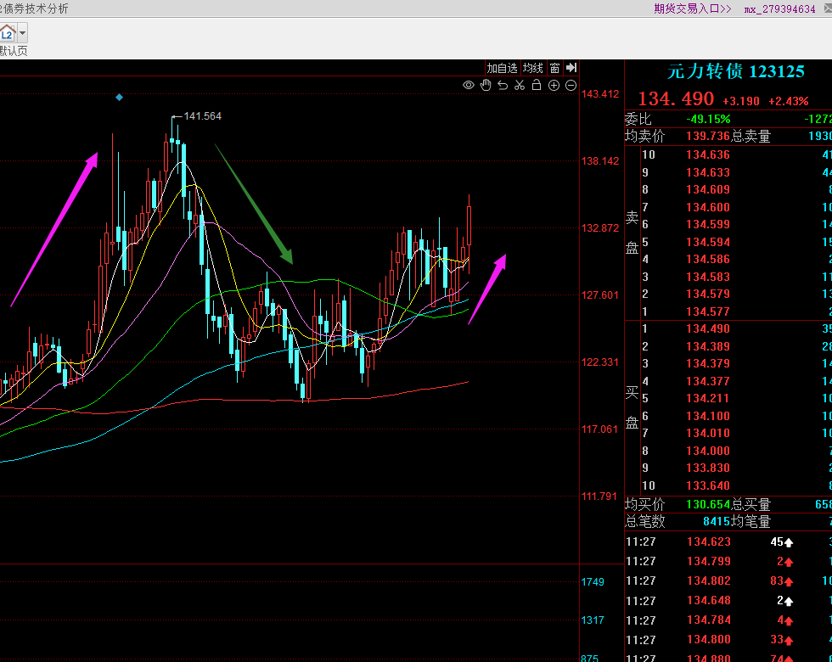The width and height of the screenshot is (832, 662).
Task: Select buy level 8 price 134.000
Action: tap(708, 451)
